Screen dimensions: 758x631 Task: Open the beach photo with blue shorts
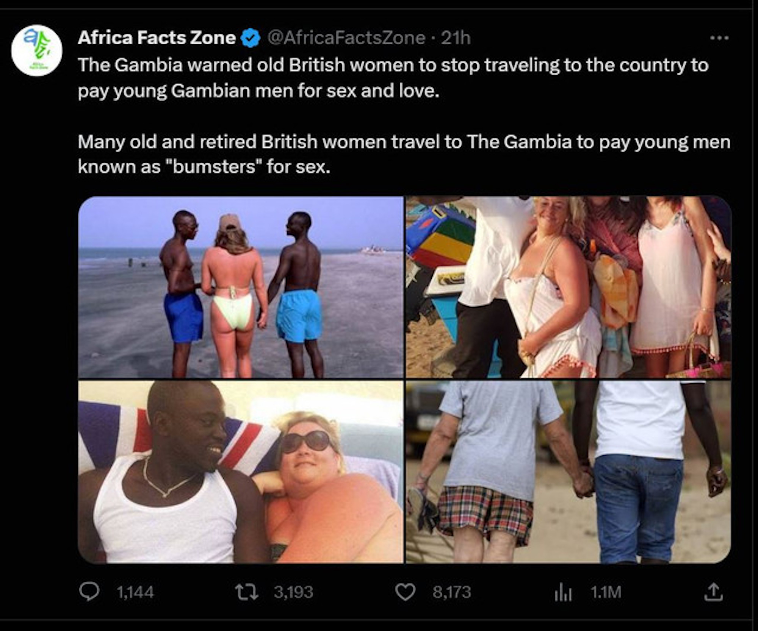241,287
